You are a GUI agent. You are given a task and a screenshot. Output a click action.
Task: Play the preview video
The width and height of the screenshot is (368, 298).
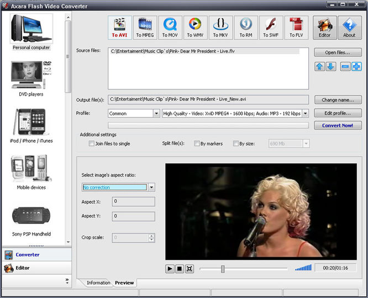click(170, 269)
